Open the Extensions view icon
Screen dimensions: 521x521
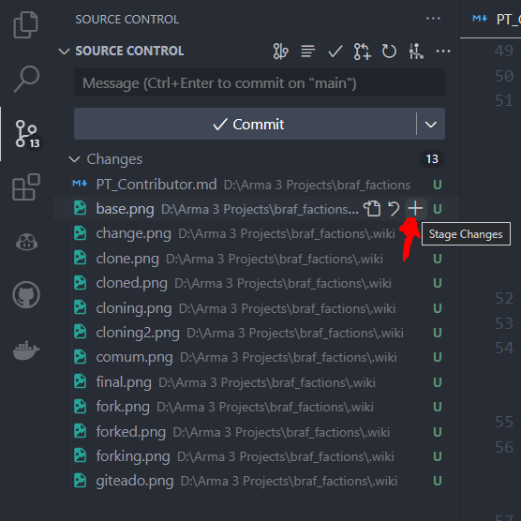(26, 187)
